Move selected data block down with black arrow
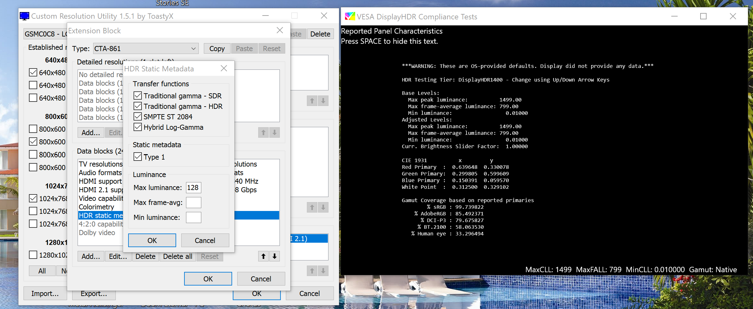The image size is (753, 309). pyautogui.click(x=274, y=256)
